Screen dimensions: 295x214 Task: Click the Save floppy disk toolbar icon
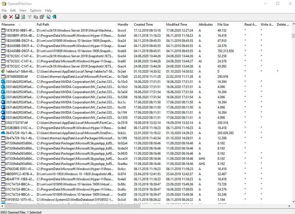(x=17, y=17)
